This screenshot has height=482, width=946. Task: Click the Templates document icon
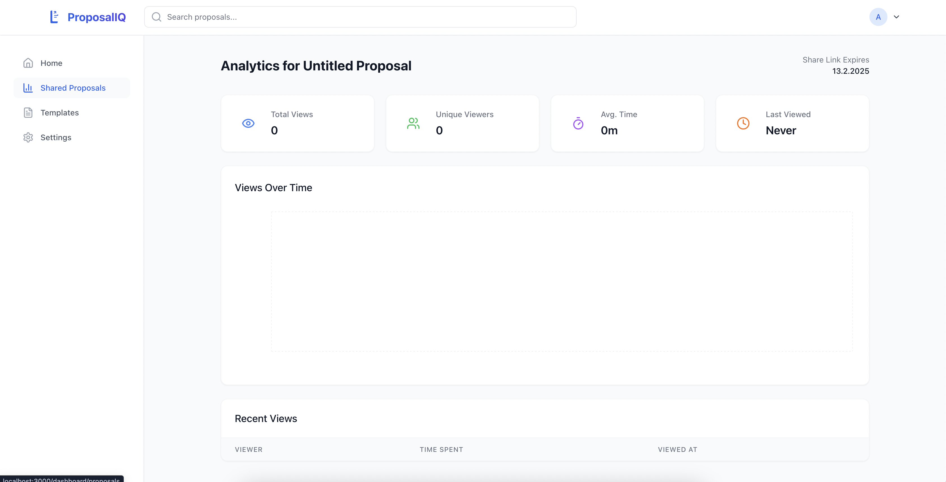[x=28, y=113]
